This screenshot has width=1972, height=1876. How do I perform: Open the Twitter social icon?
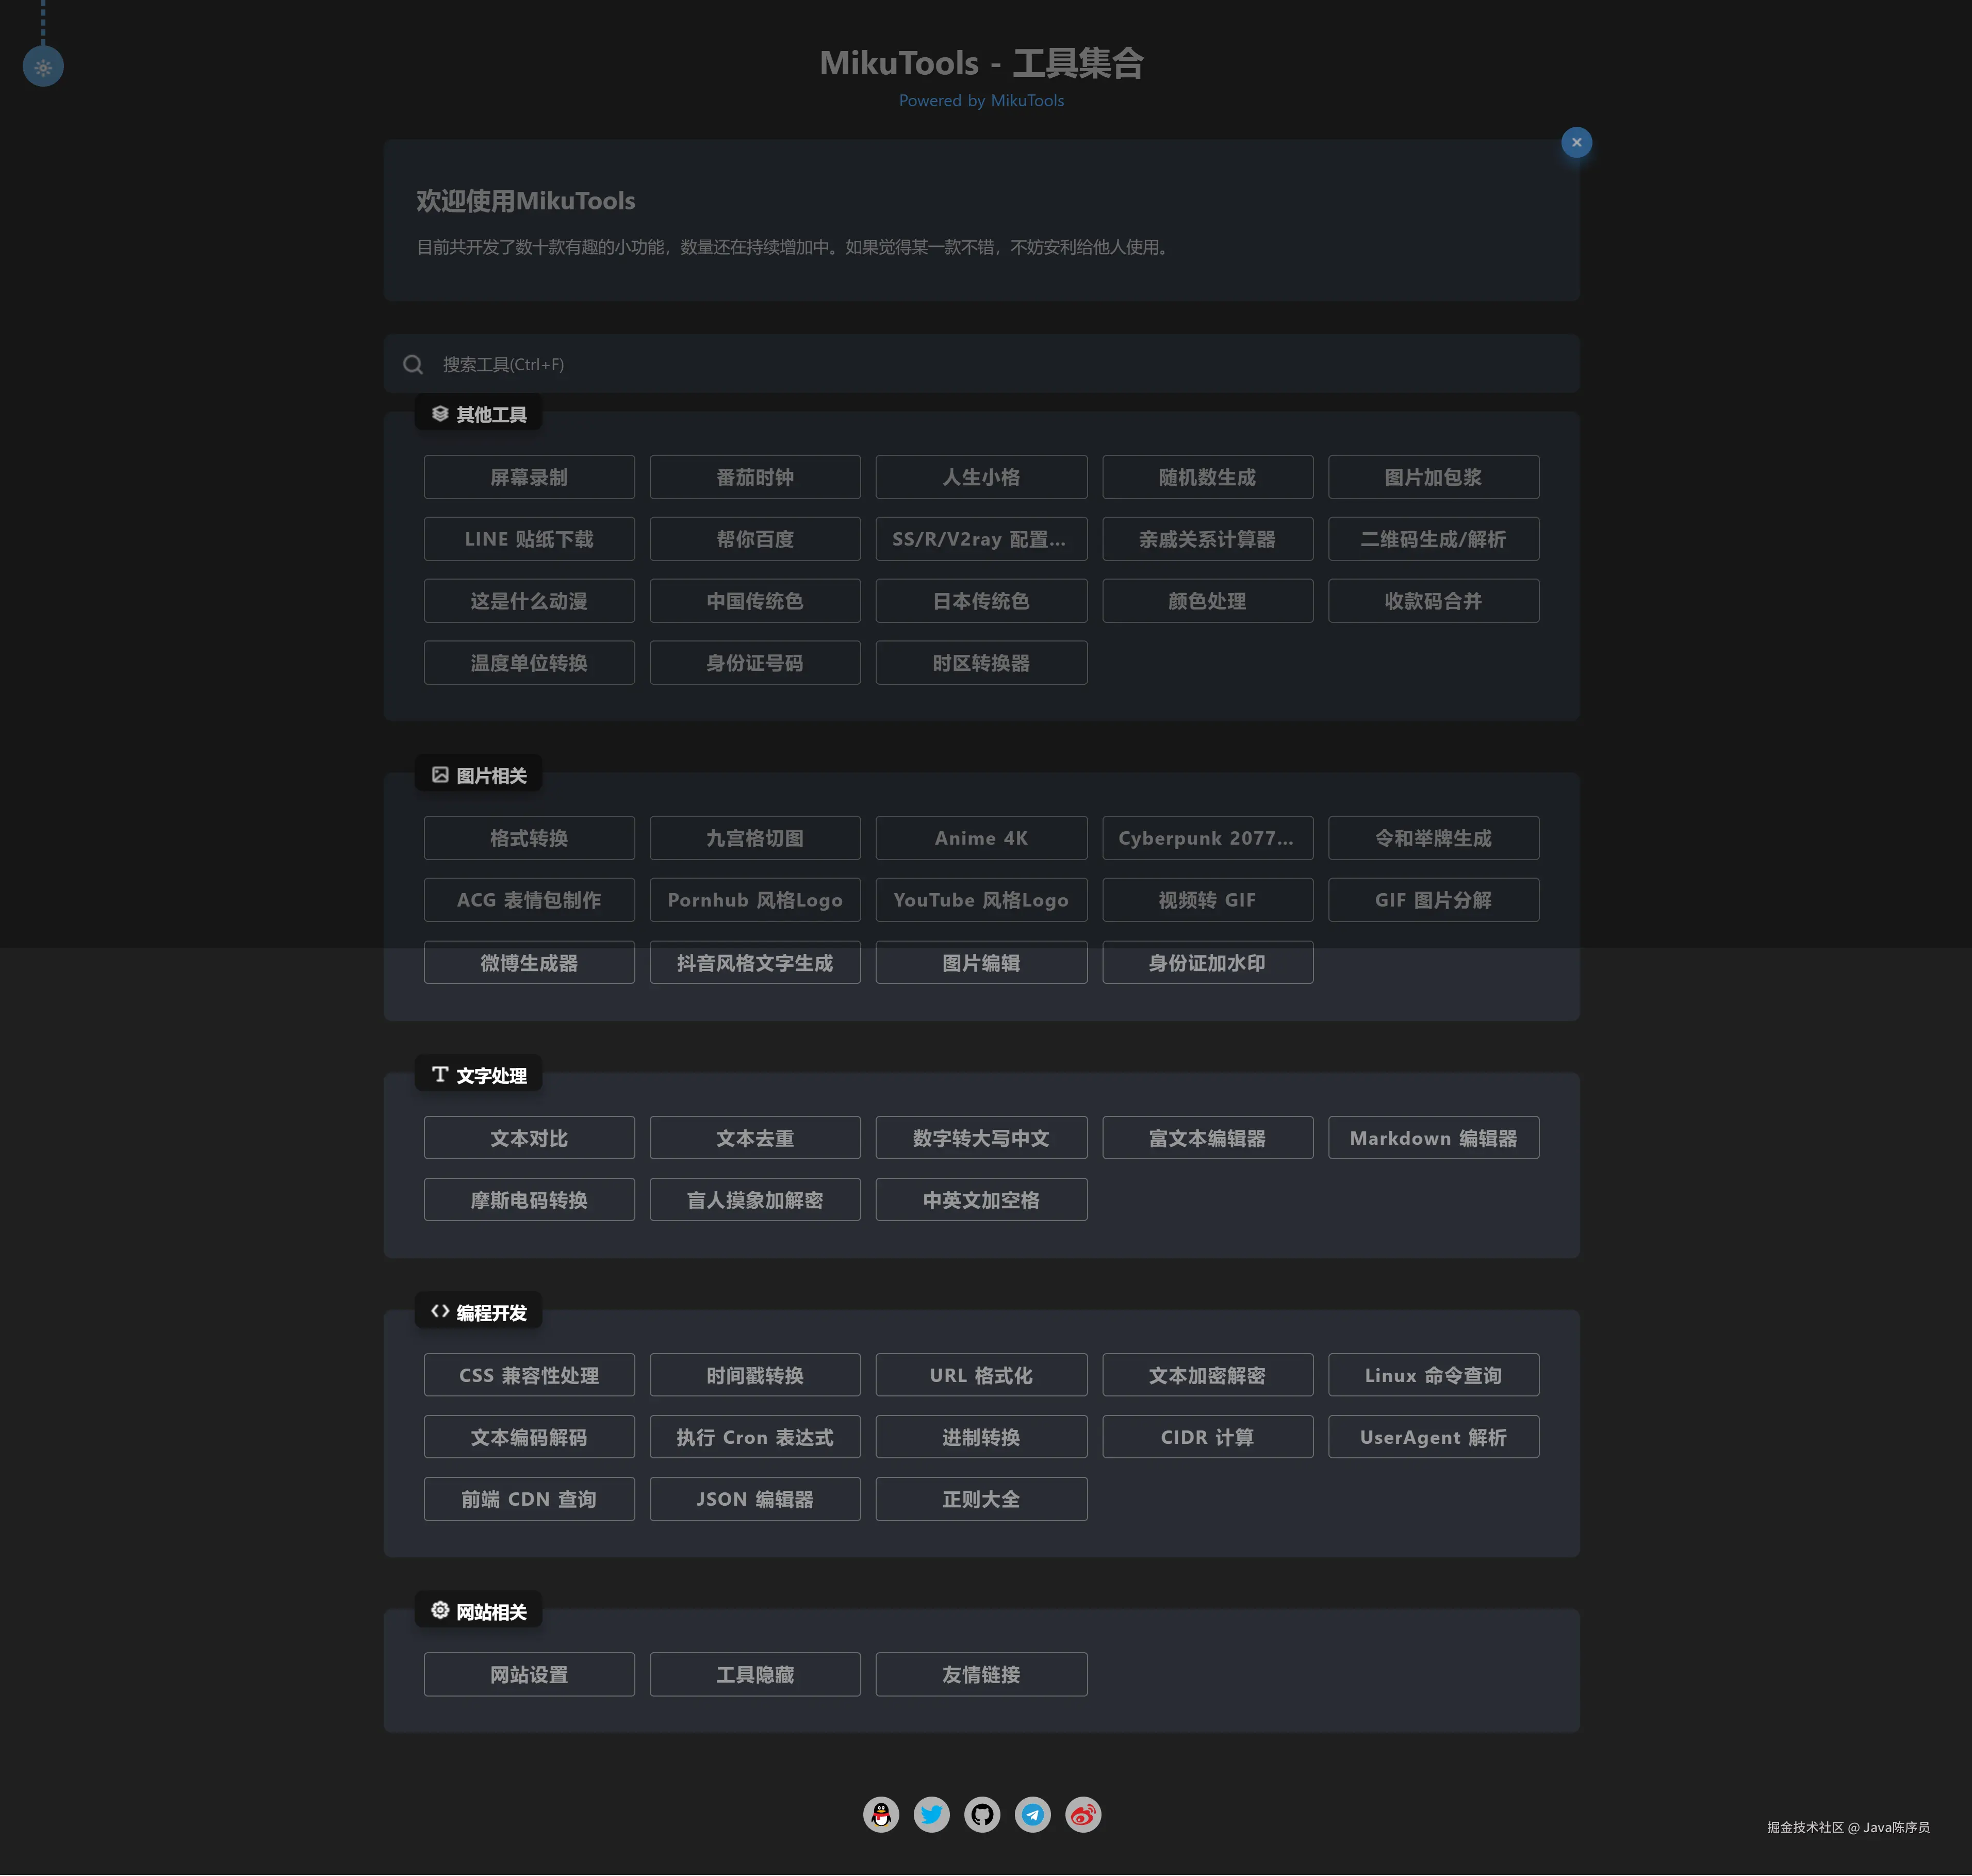(x=931, y=1814)
